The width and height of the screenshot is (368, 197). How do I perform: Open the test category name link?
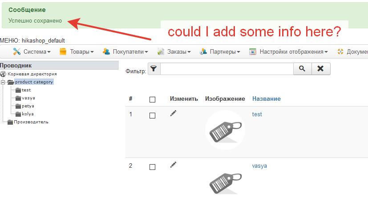(x=257, y=114)
